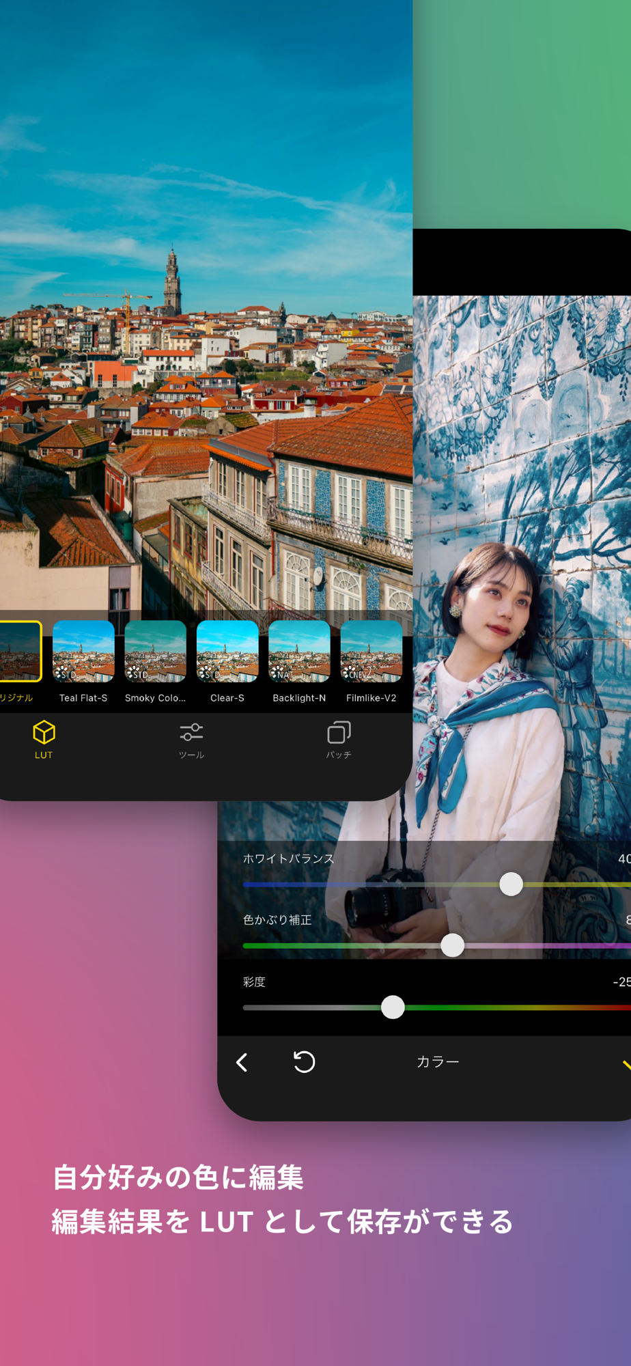631x1366 pixels.
Task: Click the 色かぶり補正 label
Action: tap(277, 920)
